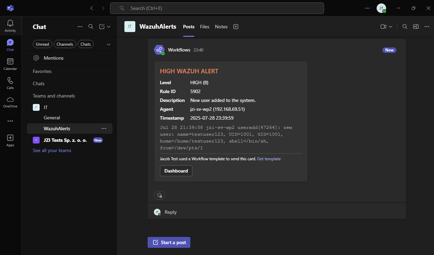The width and height of the screenshot is (434, 255).
Task: Collapse the Teams and channels section
Action: tap(54, 96)
